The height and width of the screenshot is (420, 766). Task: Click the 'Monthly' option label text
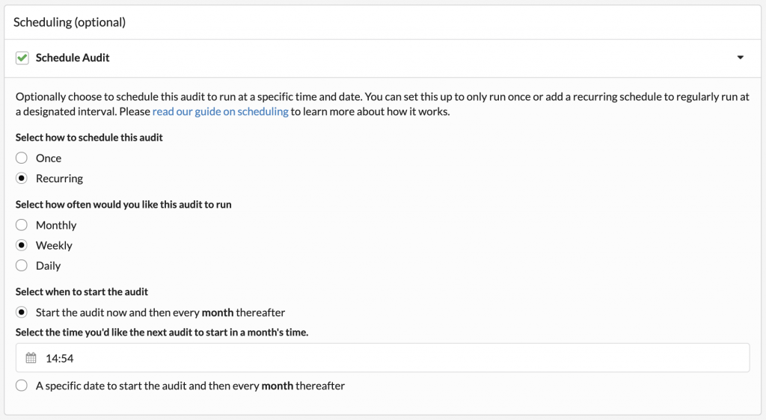tap(55, 226)
